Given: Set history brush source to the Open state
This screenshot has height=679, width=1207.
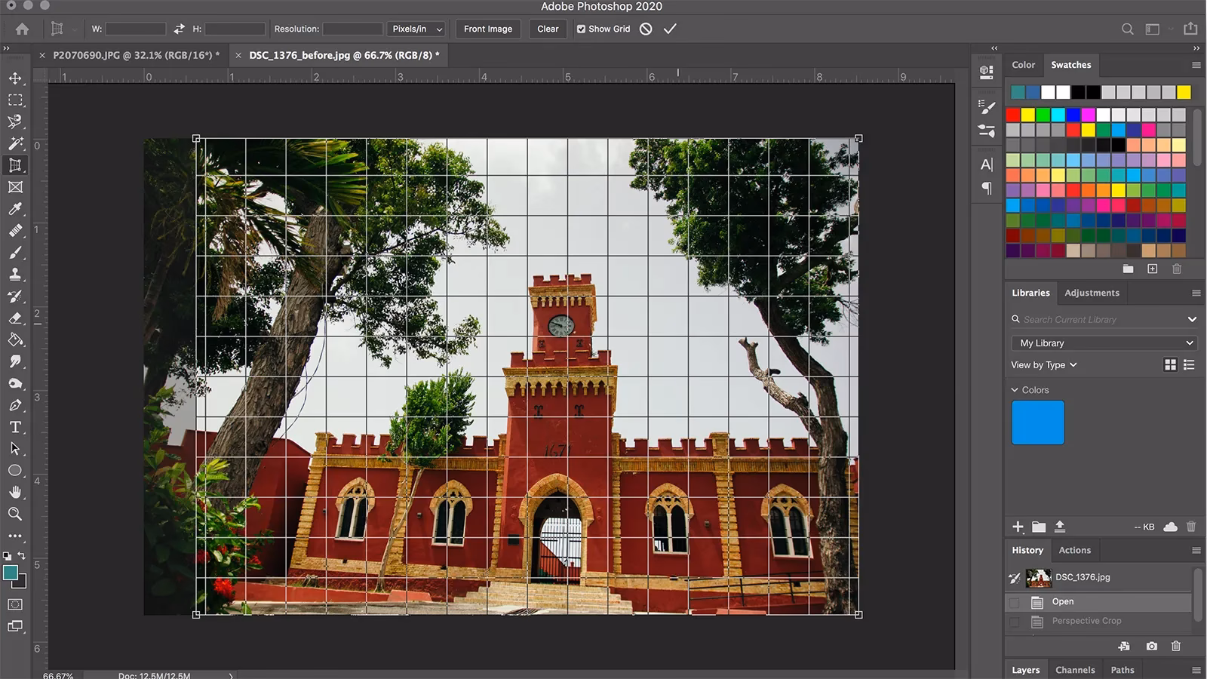Looking at the screenshot, I should [x=1014, y=601].
